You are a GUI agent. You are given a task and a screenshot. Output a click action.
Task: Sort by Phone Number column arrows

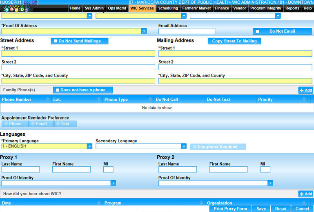48,99
